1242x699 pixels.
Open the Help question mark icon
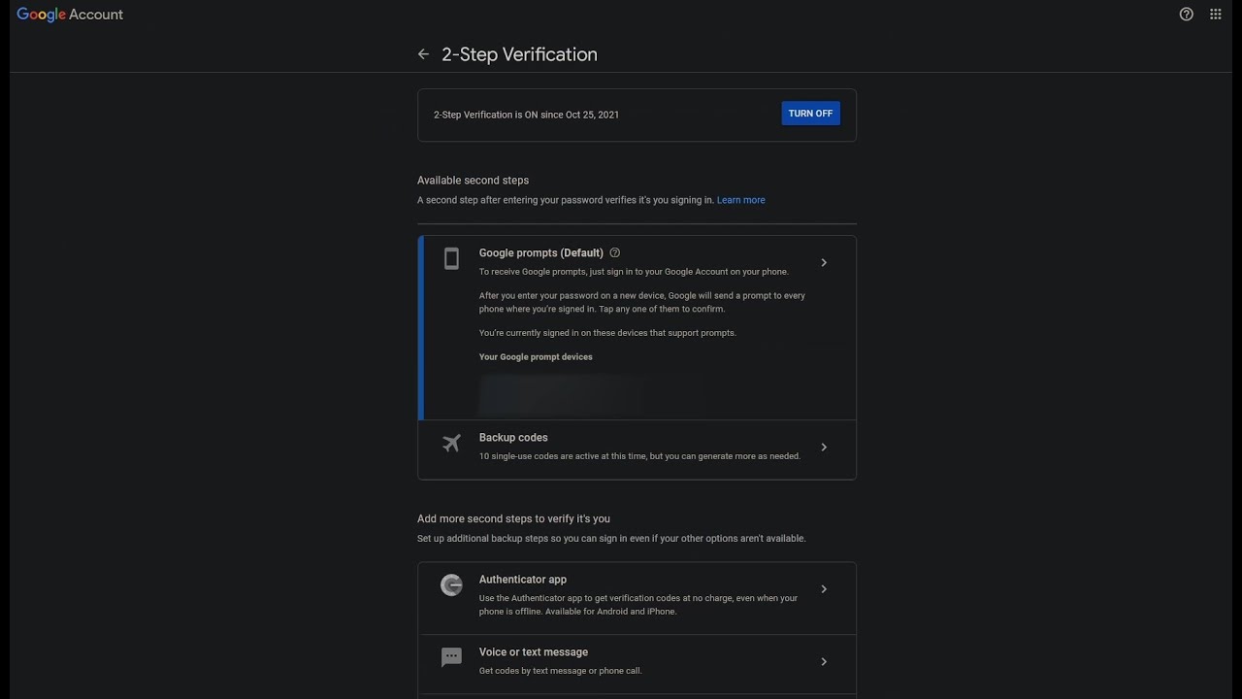[1186, 15]
